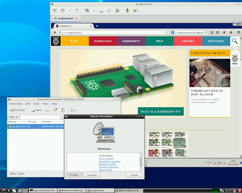Click the edit connection pencil icon
This screenshot has width=242, height=193.
coord(56,110)
